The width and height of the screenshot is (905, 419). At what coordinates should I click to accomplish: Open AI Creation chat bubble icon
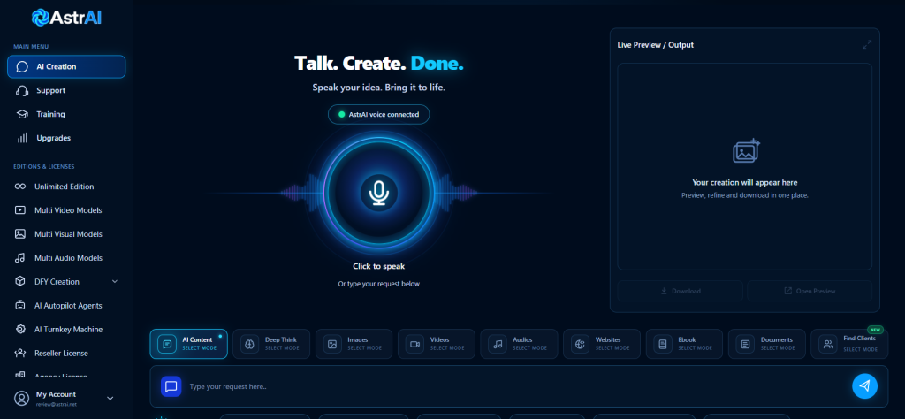click(22, 67)
